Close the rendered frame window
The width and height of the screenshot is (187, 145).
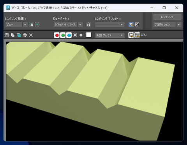coord(177,8)
